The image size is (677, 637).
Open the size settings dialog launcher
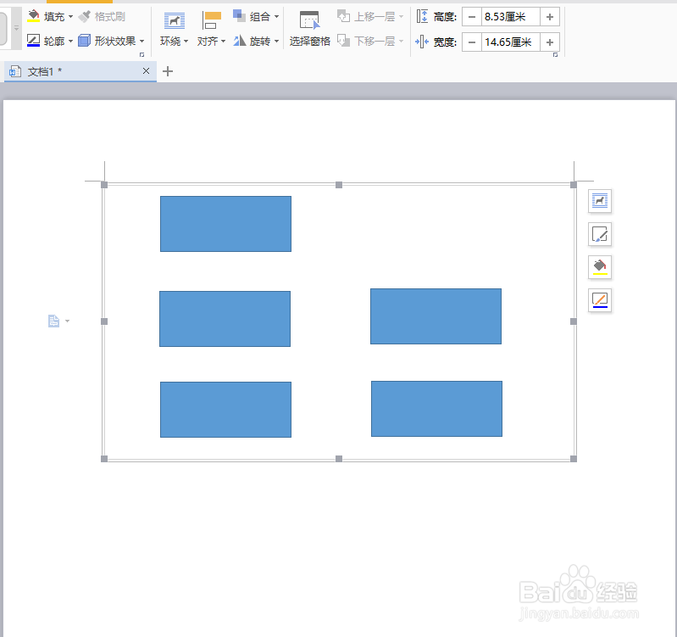pyautogui.click(x=555, y=55)
